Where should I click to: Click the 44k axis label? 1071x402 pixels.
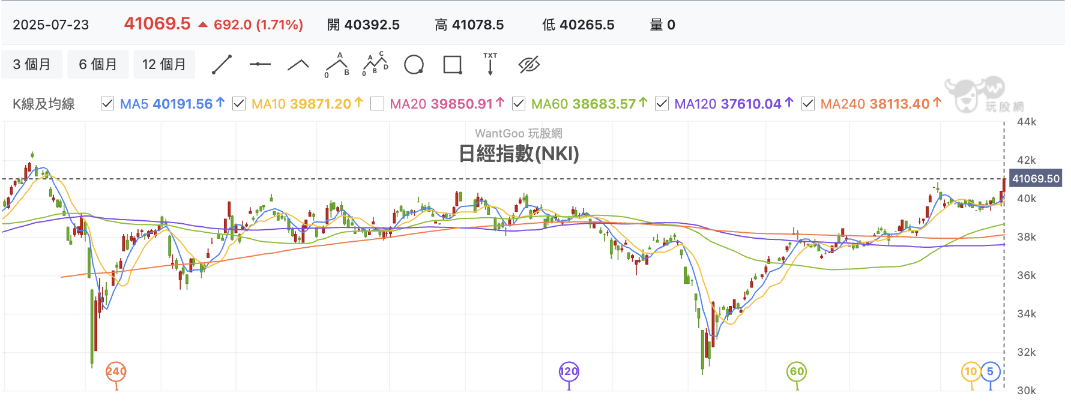(x=1027, y=122)
